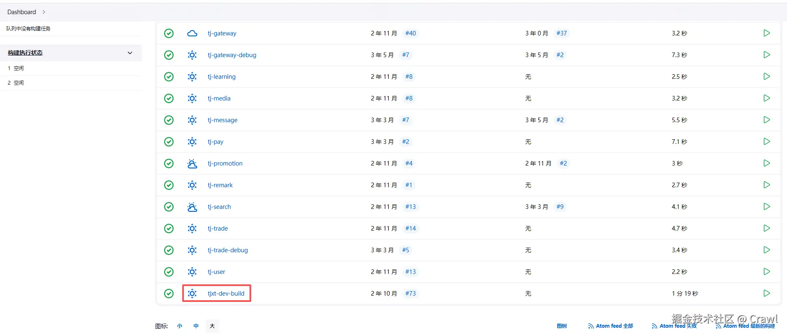Viewport: 787px width, 334px height.
Task: Open the 图例 legend link
Action: pyautogui.click(x=562, y=326)
